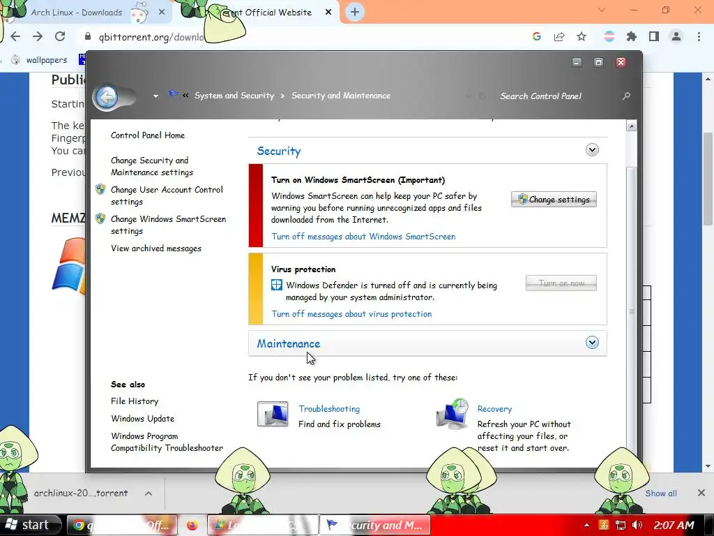Click the 2:07 AM clock
This screenshot has width=714, height=536.
click(674, 525)
